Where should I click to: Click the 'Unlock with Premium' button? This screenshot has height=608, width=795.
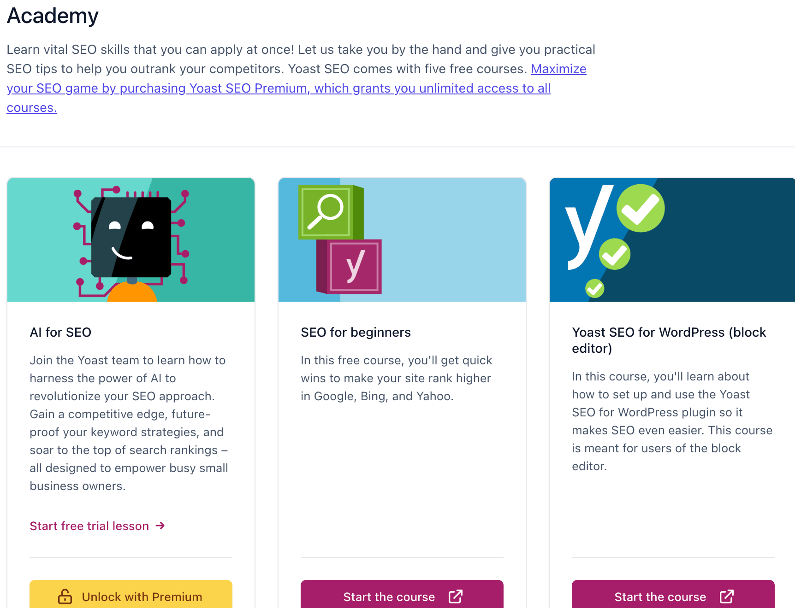(x=131, y=596)
